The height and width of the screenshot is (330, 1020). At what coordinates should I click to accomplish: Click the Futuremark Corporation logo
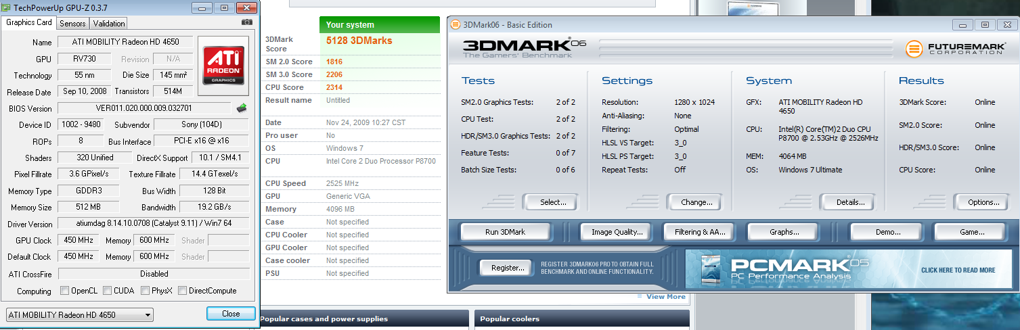click(954, 49)
